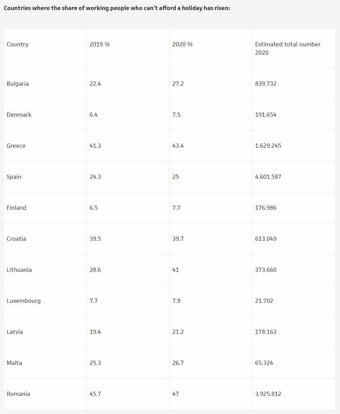This screenshot has height=414, width=340.
Task: Click Lithuania's 2020 value 41
Action: coord(176,270)
